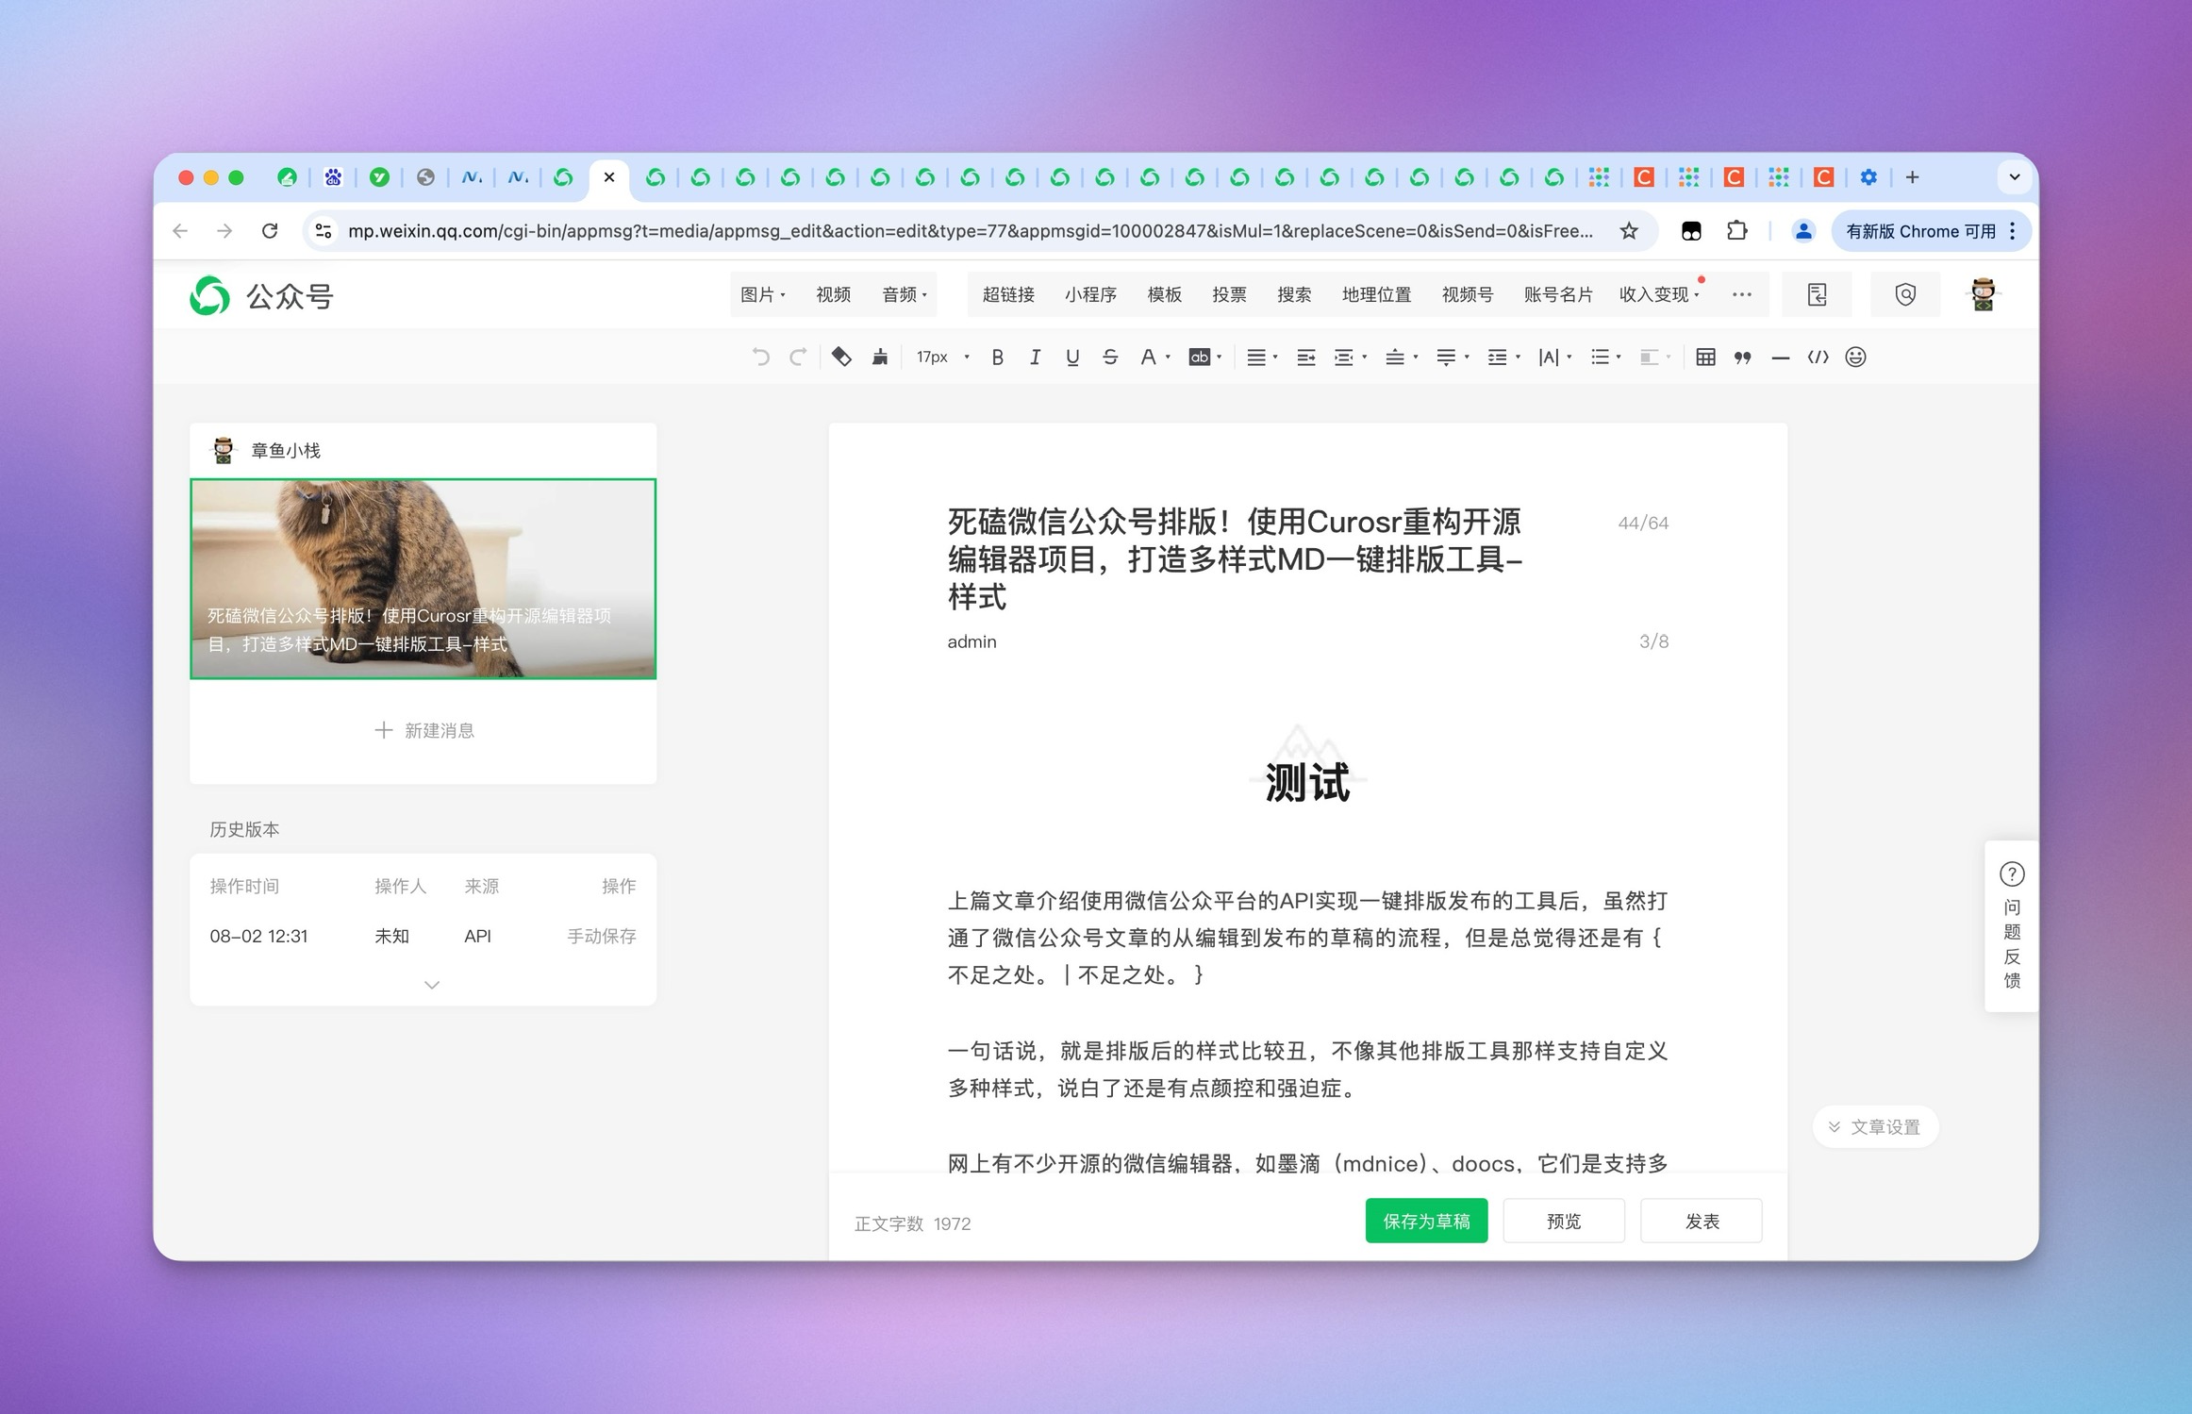This screenshot has height=1414, width=2192.
Task: Click the clear formatting eraser icon
Action: pos(841,357)
